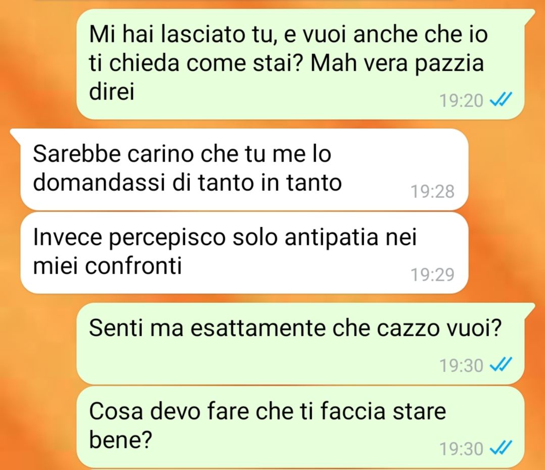Tap the 19:28 timestamp in received bubble

[433, 191]
